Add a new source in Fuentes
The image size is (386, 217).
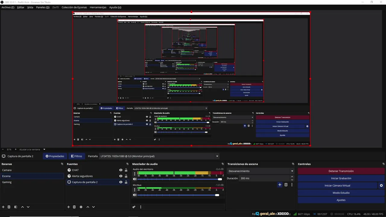point(68,207)
